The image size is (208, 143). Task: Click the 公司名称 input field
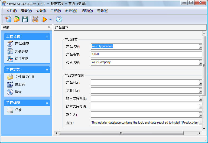145,62
